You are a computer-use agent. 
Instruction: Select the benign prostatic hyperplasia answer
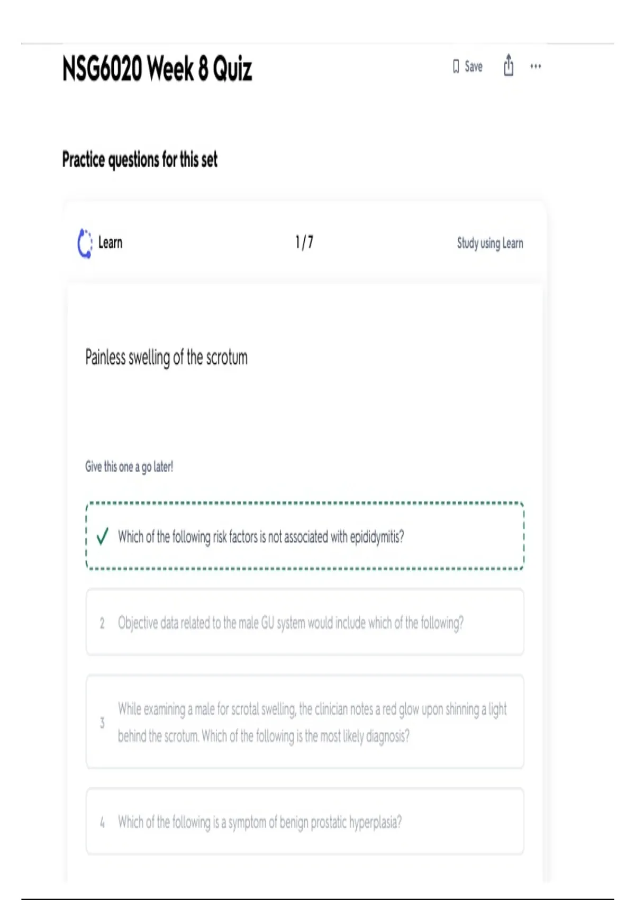259,822
